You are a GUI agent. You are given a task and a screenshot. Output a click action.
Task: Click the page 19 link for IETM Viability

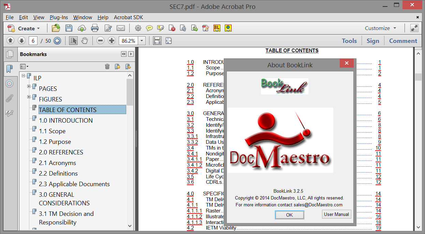pyautogui.click(x=378, y=228)
